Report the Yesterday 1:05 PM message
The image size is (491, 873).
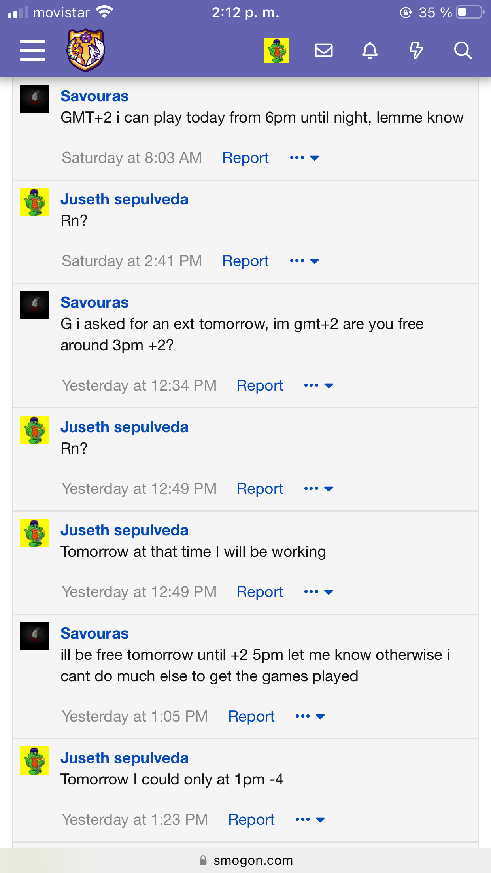pos(251,716)
